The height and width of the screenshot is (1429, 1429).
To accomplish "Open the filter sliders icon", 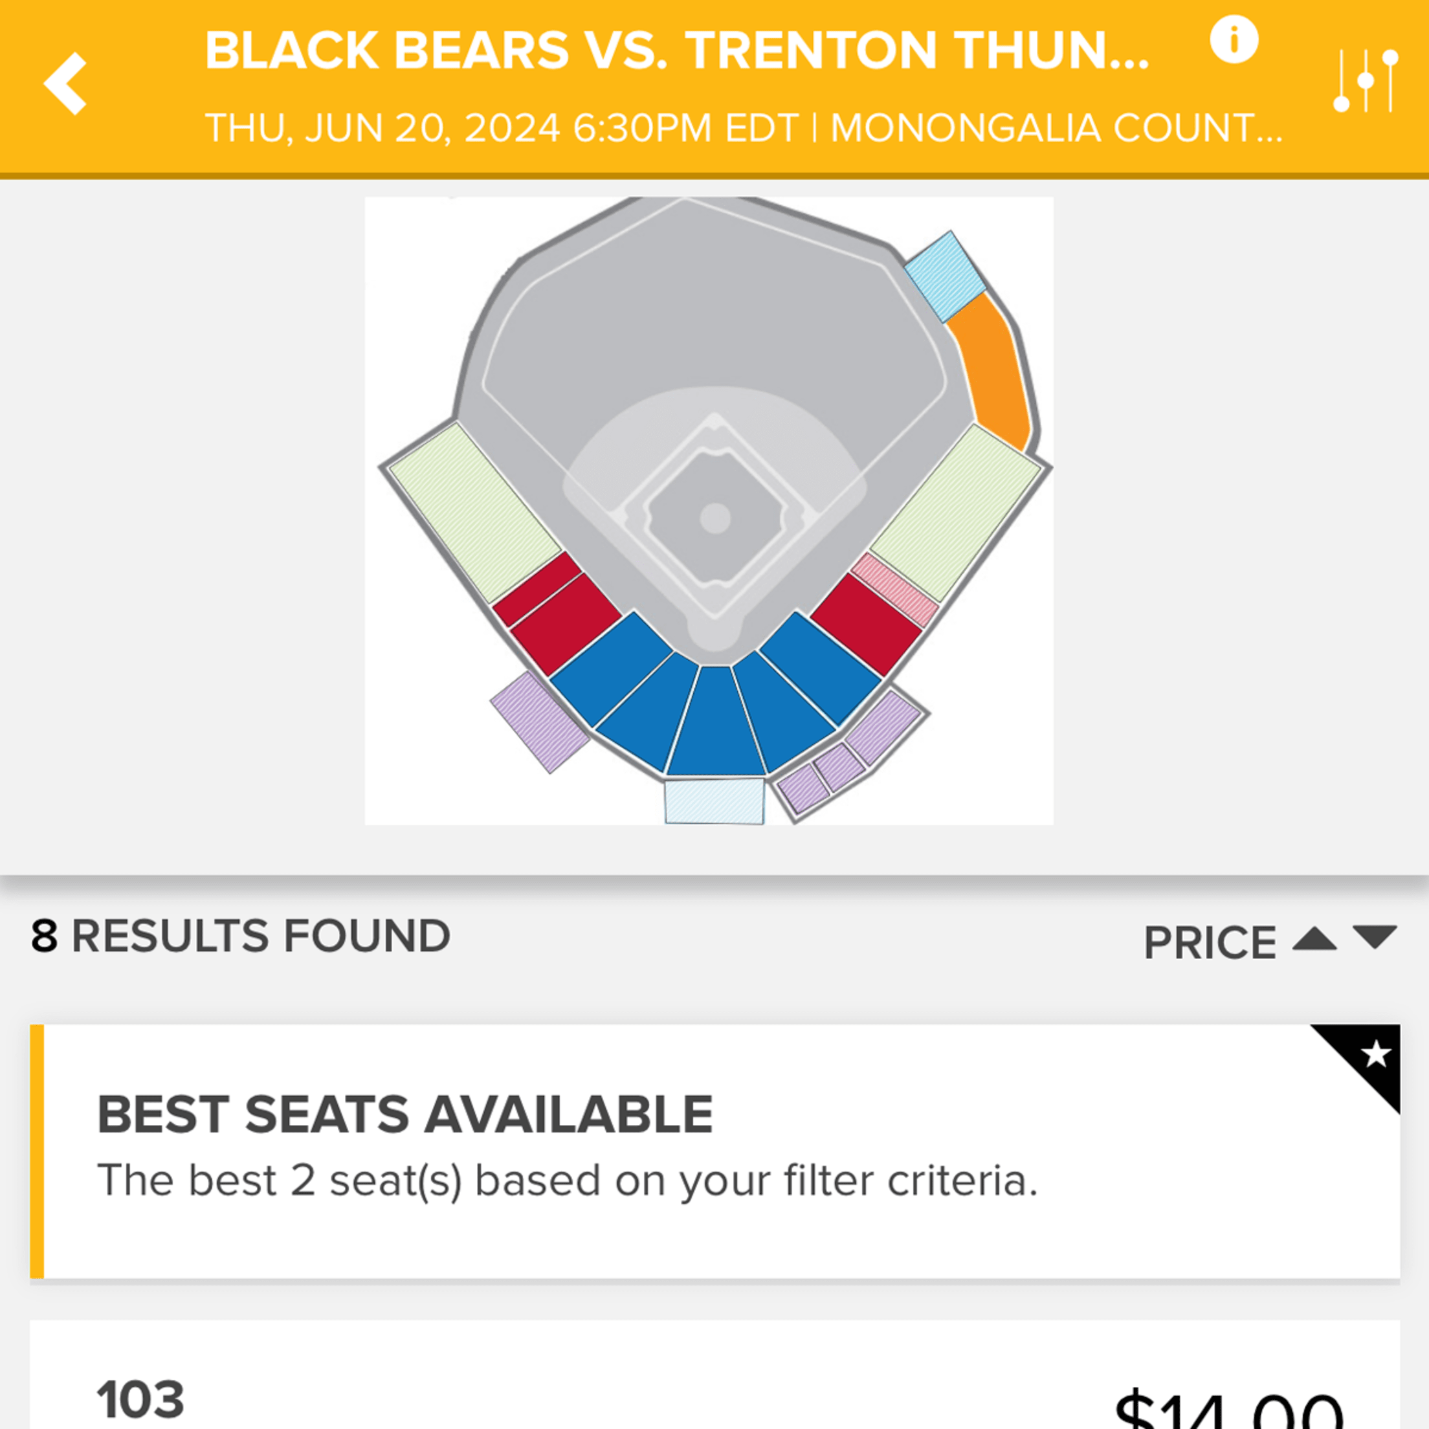I will [1366, 81].
